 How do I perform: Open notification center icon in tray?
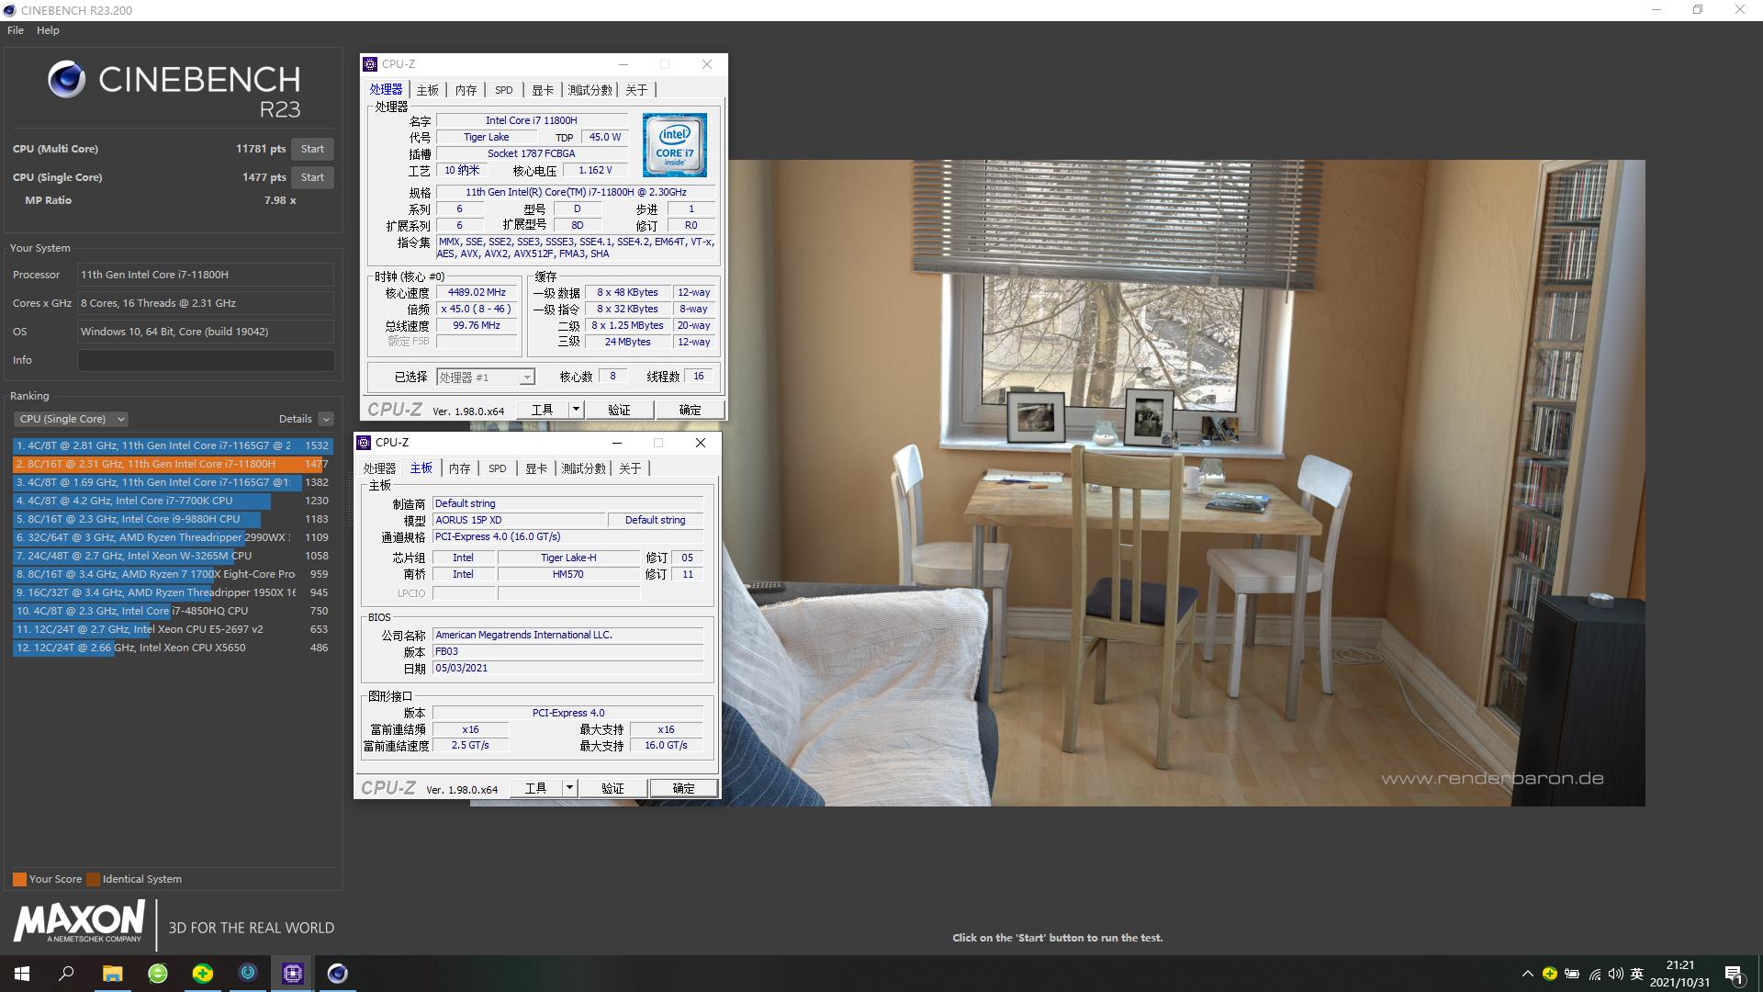tap(1733, 974)
